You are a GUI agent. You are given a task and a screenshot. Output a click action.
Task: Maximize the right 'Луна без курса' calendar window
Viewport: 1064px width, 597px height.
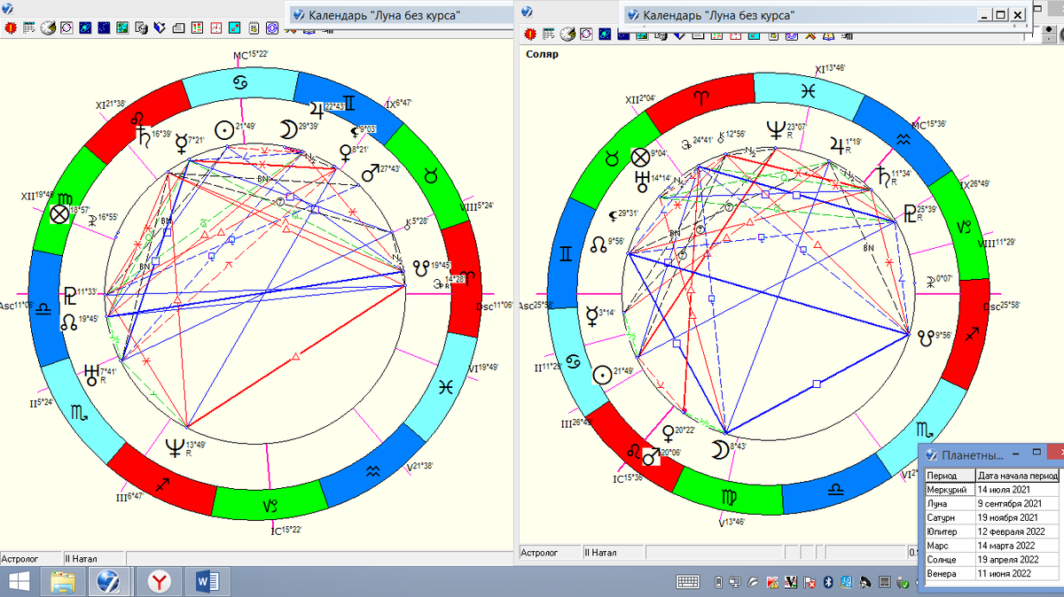point(1001,14)
